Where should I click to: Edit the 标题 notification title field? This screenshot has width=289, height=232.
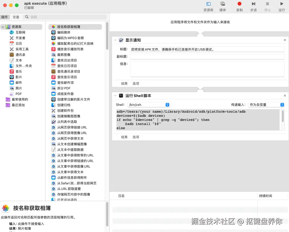207,49
